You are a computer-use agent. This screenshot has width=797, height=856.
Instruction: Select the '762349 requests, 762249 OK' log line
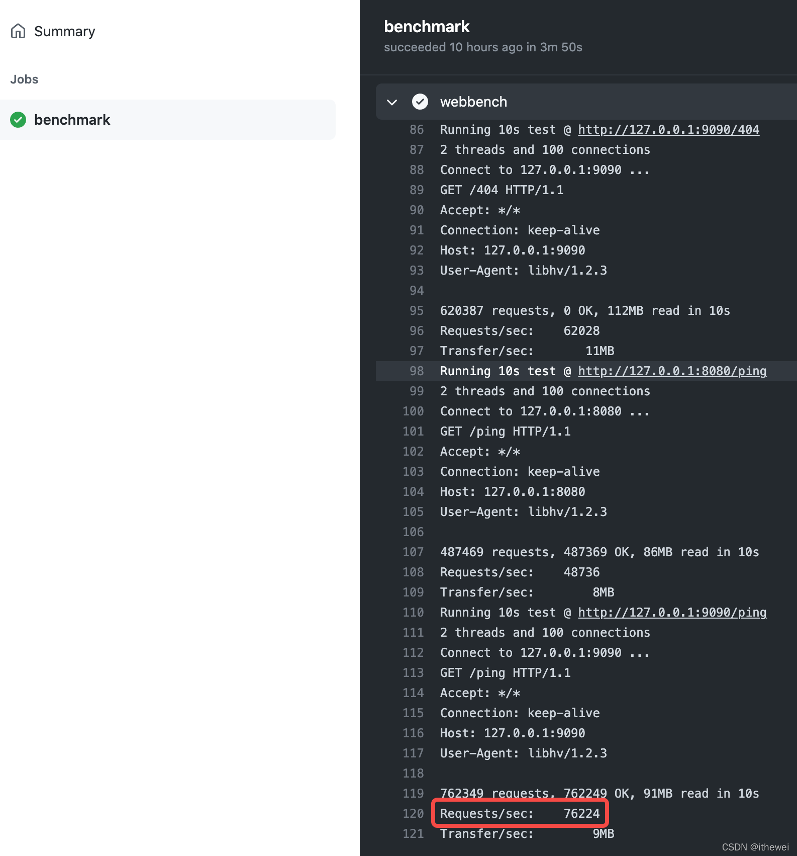[600, 794]
